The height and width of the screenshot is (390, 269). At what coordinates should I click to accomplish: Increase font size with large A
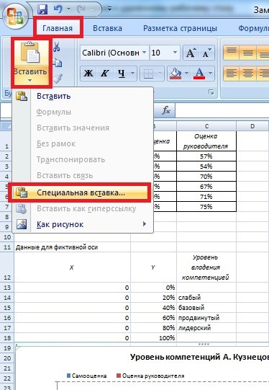tap(191, 53)
